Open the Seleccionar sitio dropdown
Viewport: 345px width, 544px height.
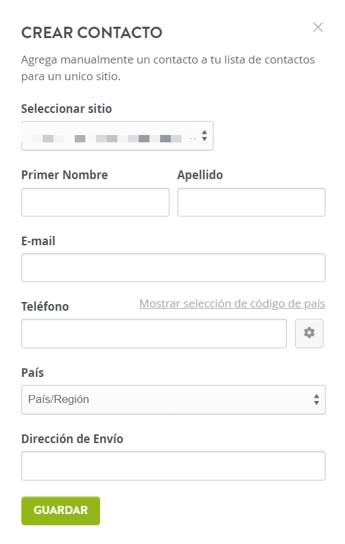(x=117, y=136)
